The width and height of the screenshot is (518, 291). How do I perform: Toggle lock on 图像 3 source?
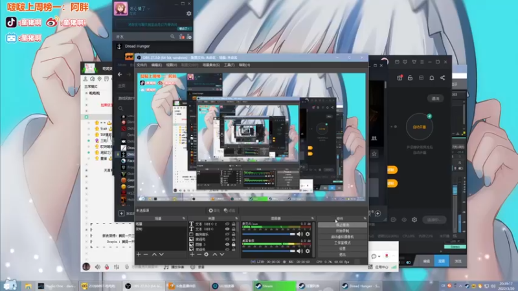tap(234, 244)
